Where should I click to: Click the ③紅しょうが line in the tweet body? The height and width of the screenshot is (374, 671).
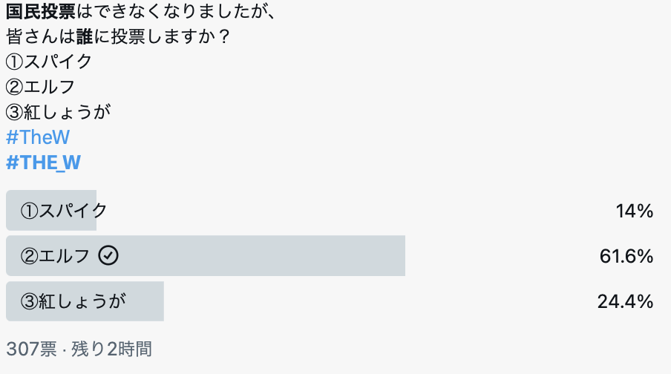coord(58,112)
